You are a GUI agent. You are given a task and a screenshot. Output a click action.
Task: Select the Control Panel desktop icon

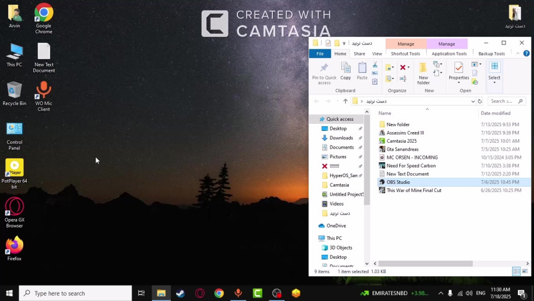(14, 136)
